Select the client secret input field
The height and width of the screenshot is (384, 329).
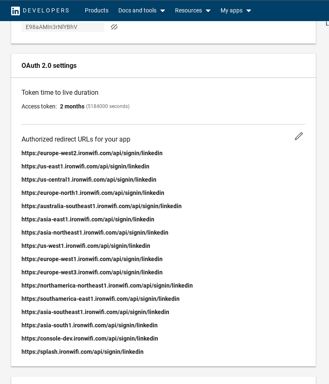pos(63,27)
